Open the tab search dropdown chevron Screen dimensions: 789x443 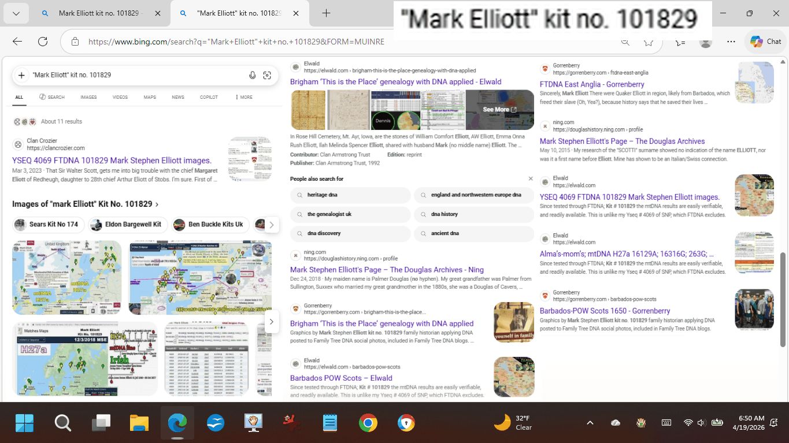click(x=16, y=13)
